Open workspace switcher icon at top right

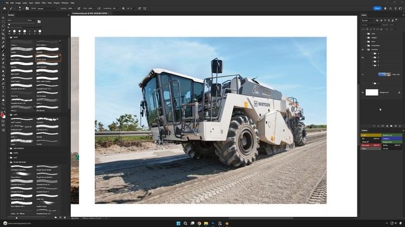coord(401,8)
